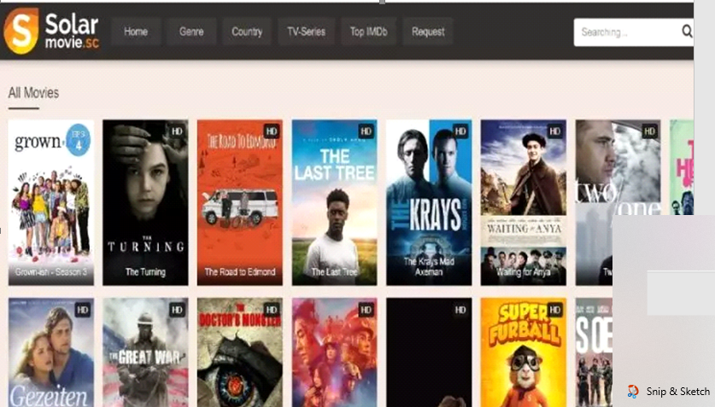Go to TV-Series section
Viewport: 715px width, 407px height.
307,32
